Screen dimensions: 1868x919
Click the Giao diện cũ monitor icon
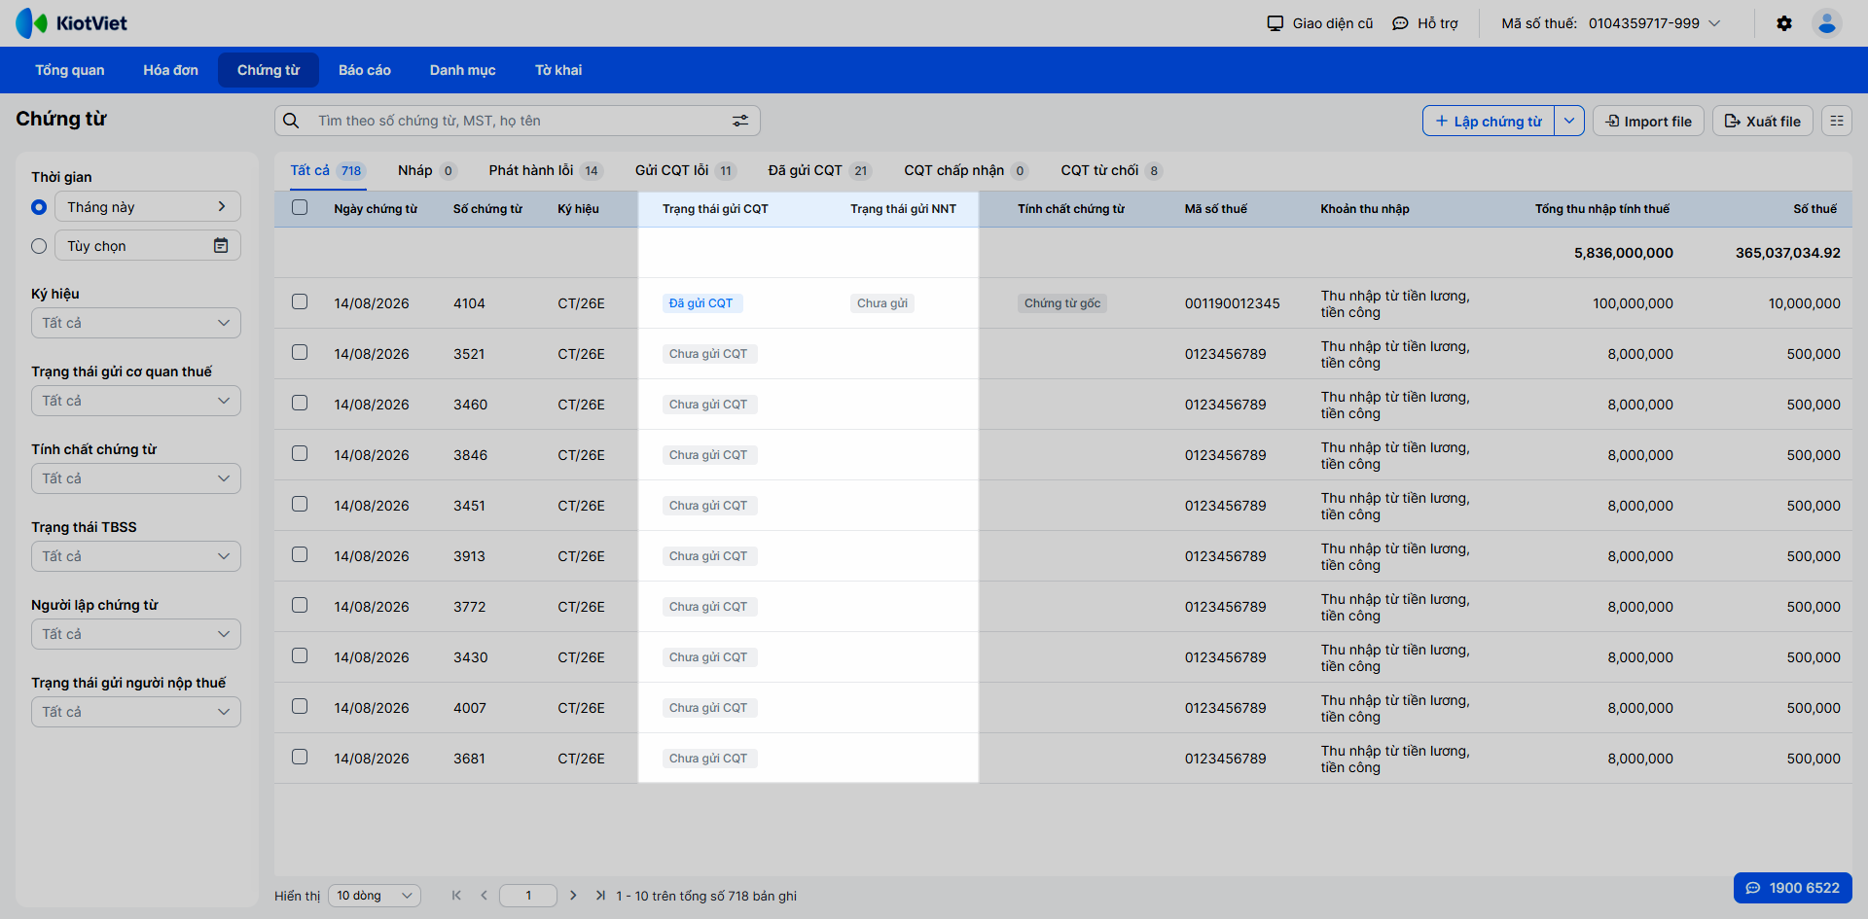1275,23
